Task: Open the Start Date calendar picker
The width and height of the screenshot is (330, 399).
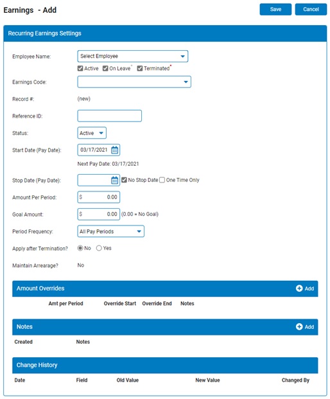Action: (x=115, y=150)
